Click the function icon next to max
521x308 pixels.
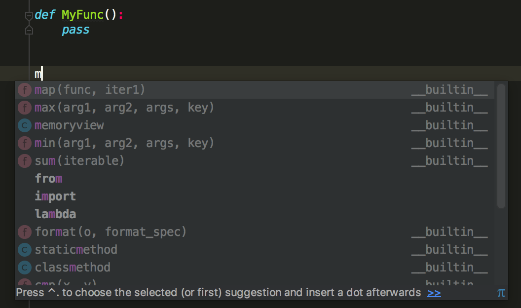coord(24,108)
